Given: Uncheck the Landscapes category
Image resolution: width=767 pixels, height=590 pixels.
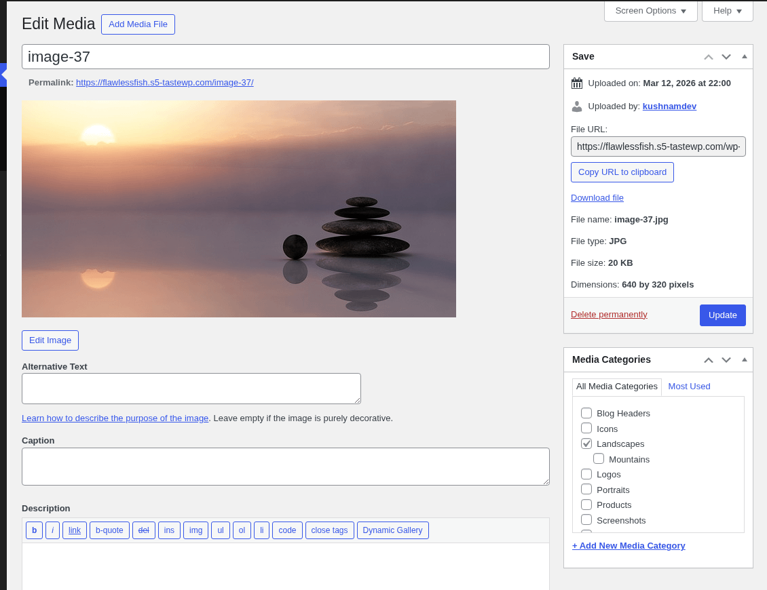Looking at the screenshot, I should click(586, 444).
